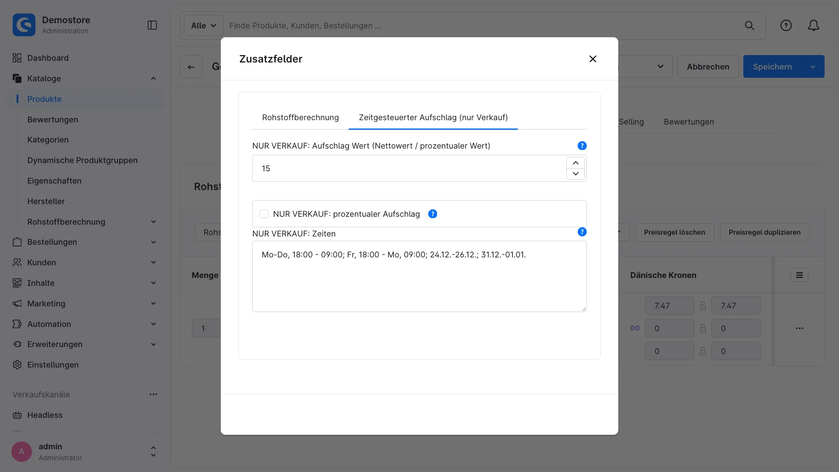The width and height of the screenshot is (839, 472).
Task: Click Preisregel löschen button
Action: [x=674, y=233]
